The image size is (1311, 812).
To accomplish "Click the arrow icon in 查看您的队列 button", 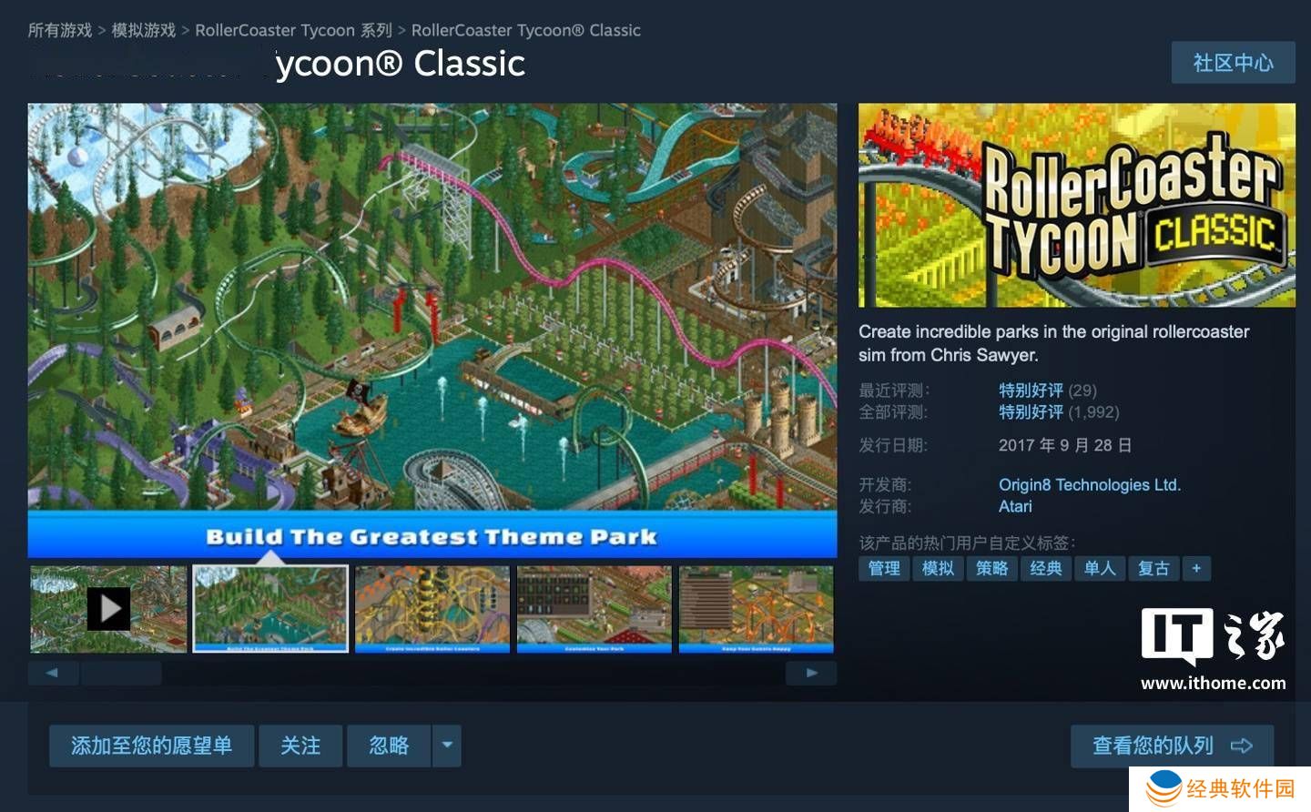I will pyautogui.click(x=1242, y=746).
